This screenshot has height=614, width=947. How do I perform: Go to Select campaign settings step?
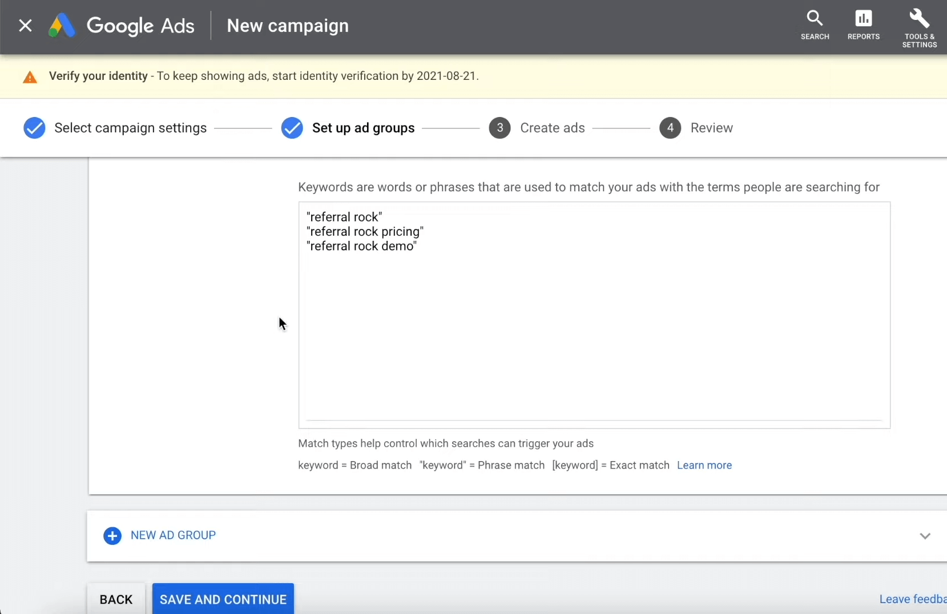[130, 128]
